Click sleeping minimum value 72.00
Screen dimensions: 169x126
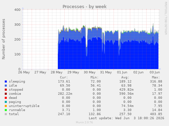[x=96, y=82]
